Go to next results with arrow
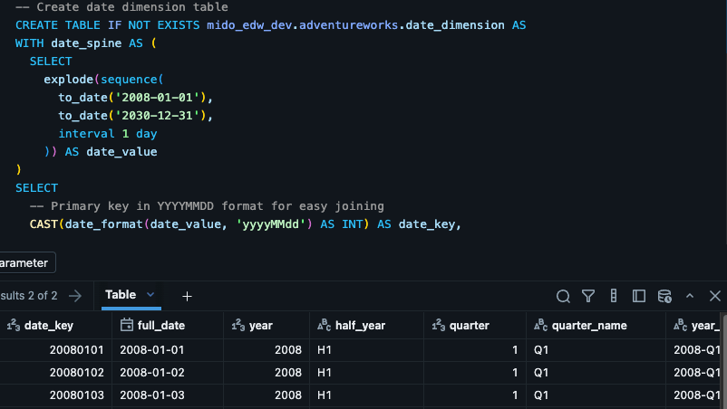The height and width of the screenshot is (409, 727). tap(75, 295)
